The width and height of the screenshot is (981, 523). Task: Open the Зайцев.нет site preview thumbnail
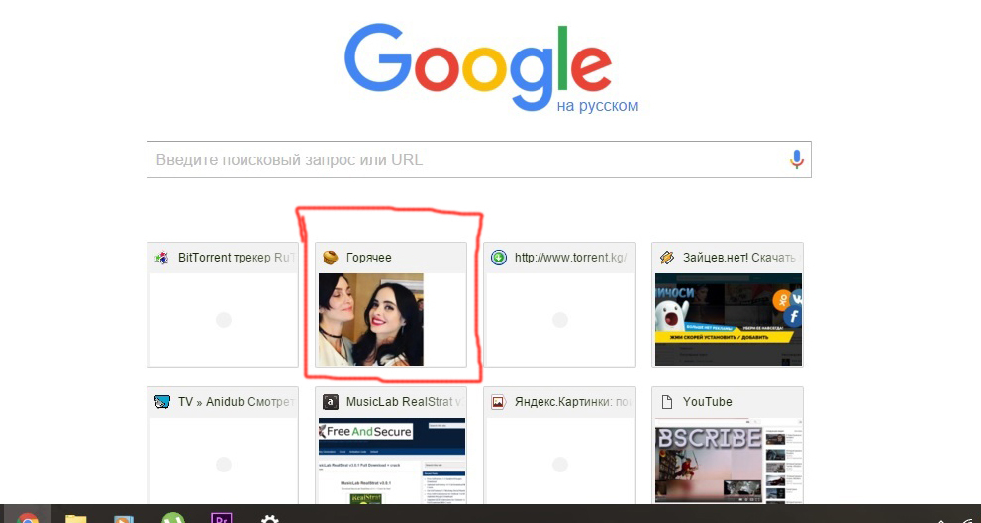(x=728, y=320)
